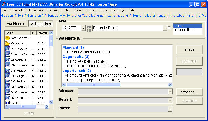
Task: Select the 05-Amtsgeric... Word document icon
Action: [8, 97]
